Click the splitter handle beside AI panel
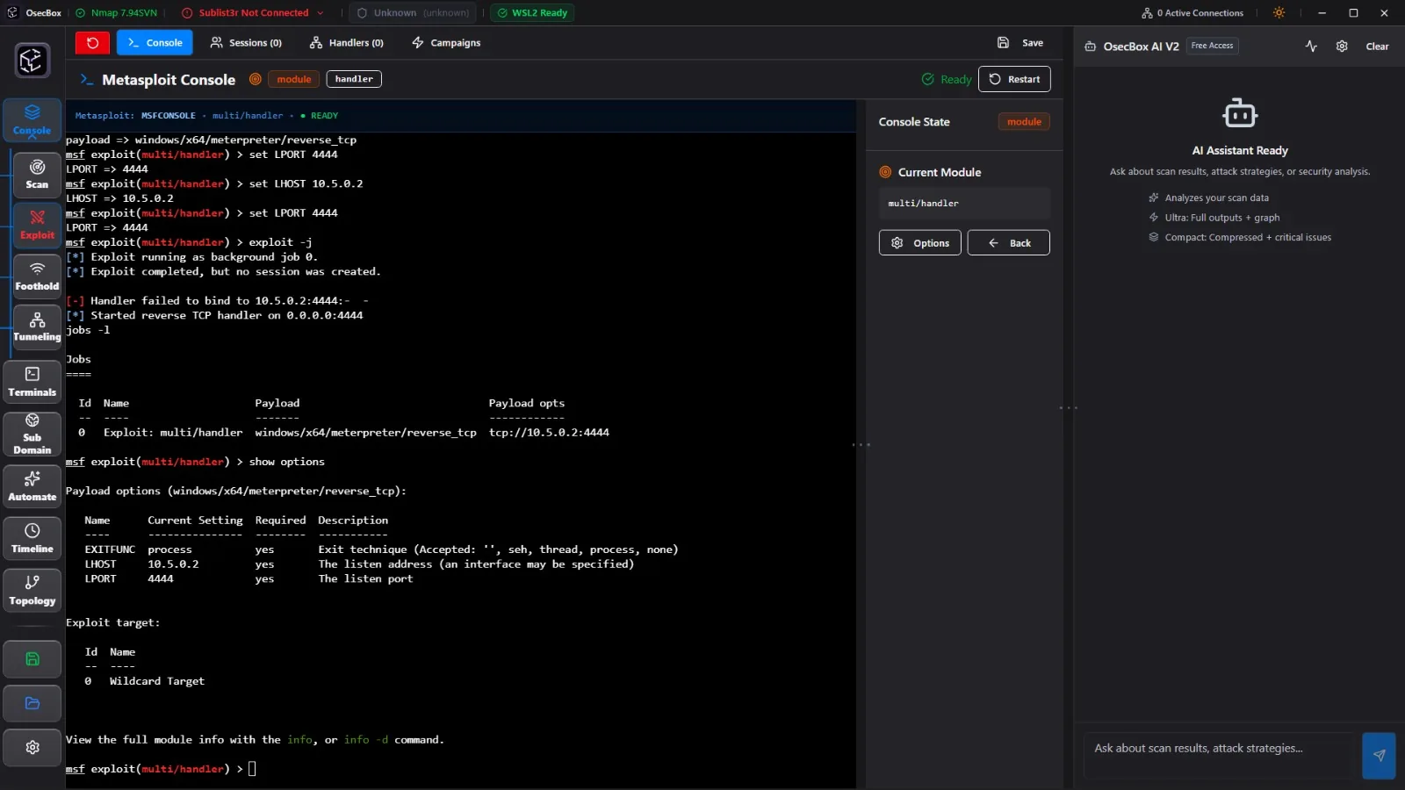The width and height of the screenshot is (1405, 790). pyautogui.click(x=1069, y=408)
